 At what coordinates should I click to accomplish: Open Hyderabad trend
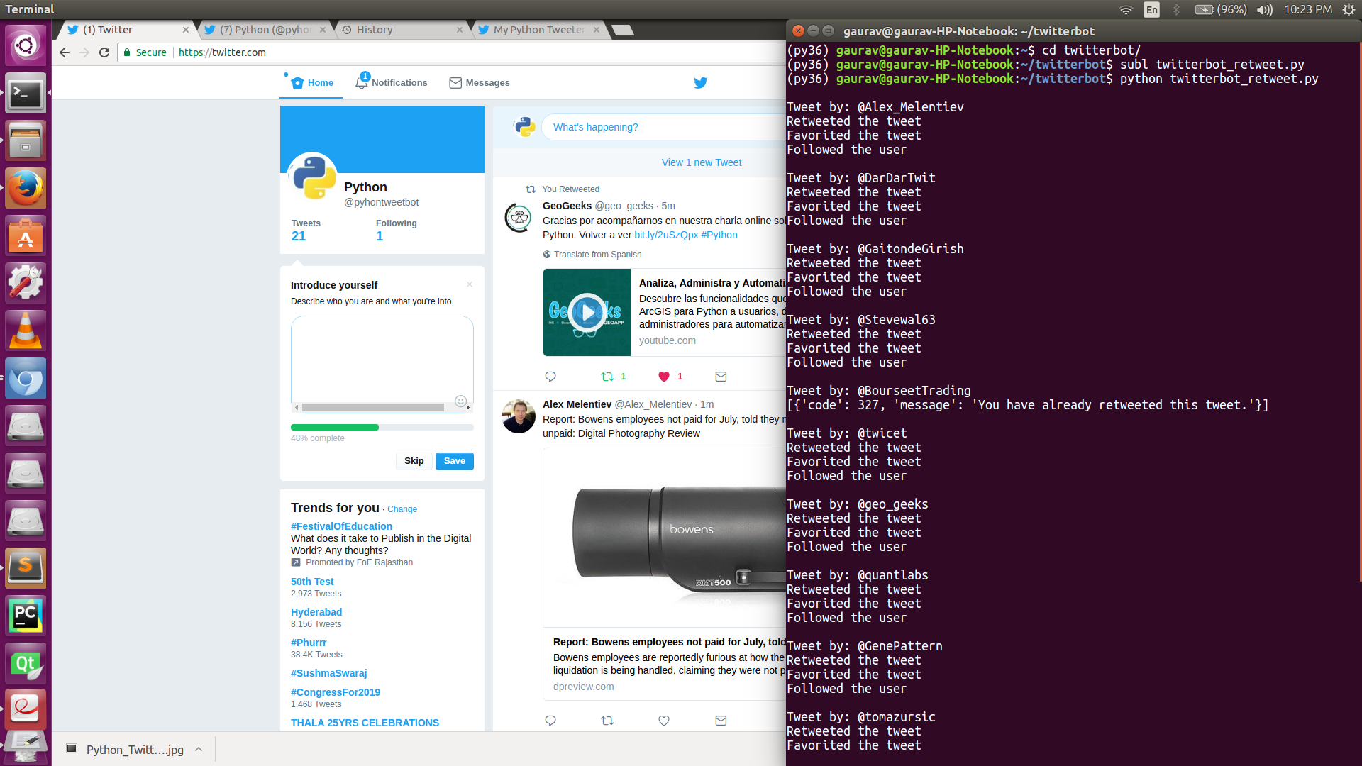coord(316,612)
